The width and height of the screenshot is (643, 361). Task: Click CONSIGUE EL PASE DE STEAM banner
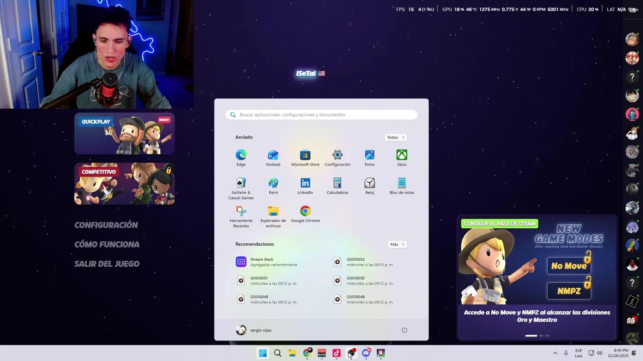[500, 224]
